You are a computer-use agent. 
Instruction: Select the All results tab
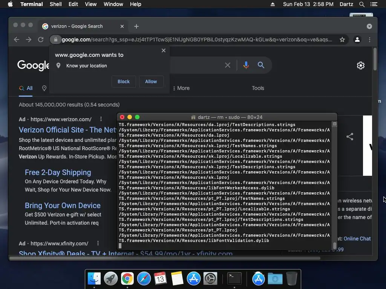[x=26, y=88]
